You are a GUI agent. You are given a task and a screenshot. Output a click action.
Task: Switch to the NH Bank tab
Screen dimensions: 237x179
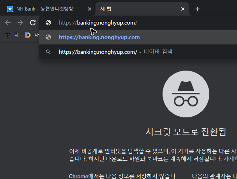coord(48,9)
